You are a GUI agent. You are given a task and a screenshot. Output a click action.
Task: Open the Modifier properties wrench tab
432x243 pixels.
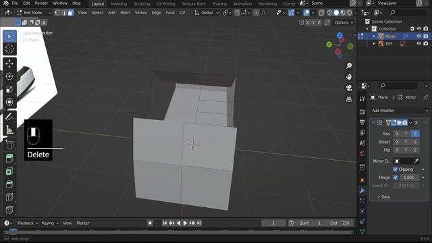[x=362, y=190]
